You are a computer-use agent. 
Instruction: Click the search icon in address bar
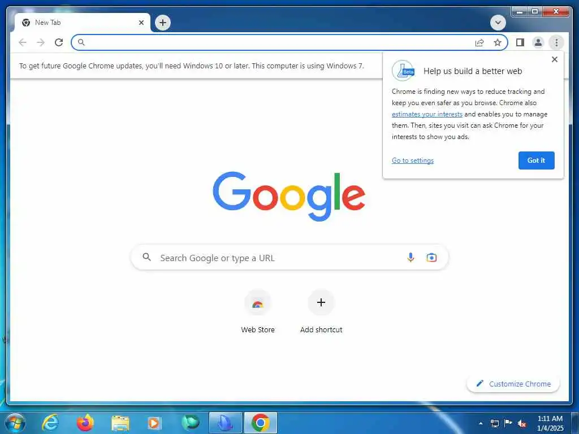point(81,42)
